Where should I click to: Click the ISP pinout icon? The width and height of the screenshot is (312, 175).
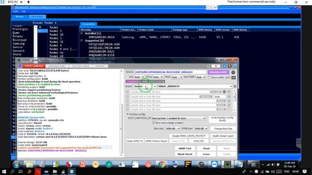click(234, 78)
